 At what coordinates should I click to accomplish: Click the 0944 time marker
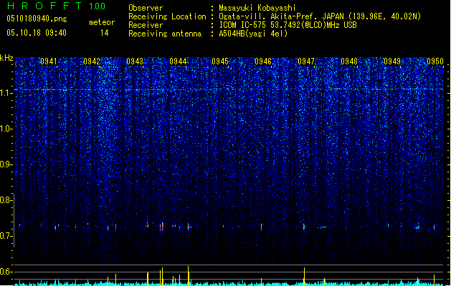click(x=178, y=61)
